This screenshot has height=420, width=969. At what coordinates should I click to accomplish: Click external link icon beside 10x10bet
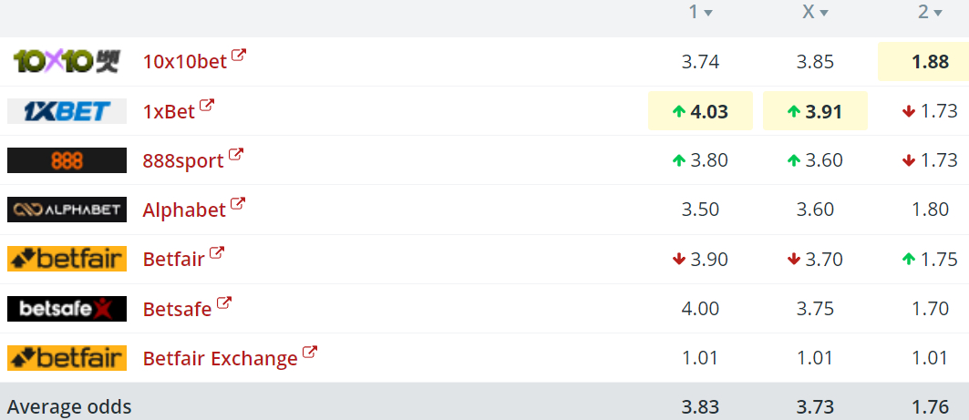click(x=239, y=56)
